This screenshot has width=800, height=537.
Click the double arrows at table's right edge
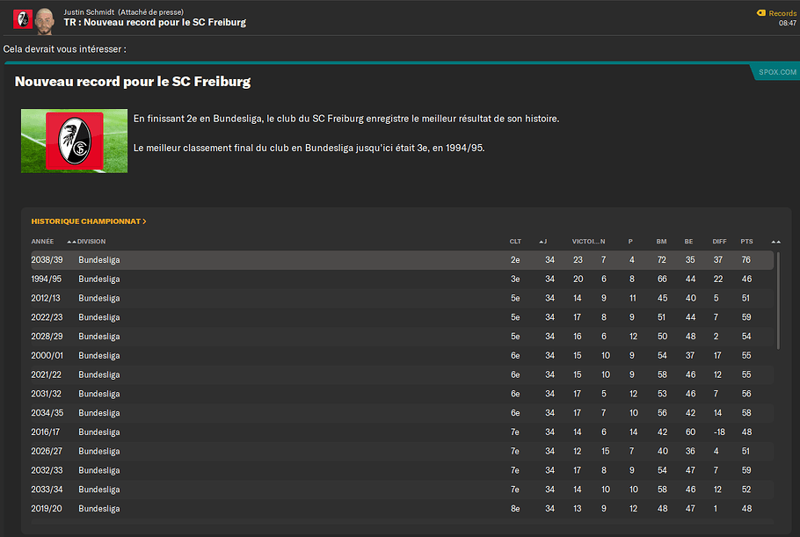tap(775, 242)
